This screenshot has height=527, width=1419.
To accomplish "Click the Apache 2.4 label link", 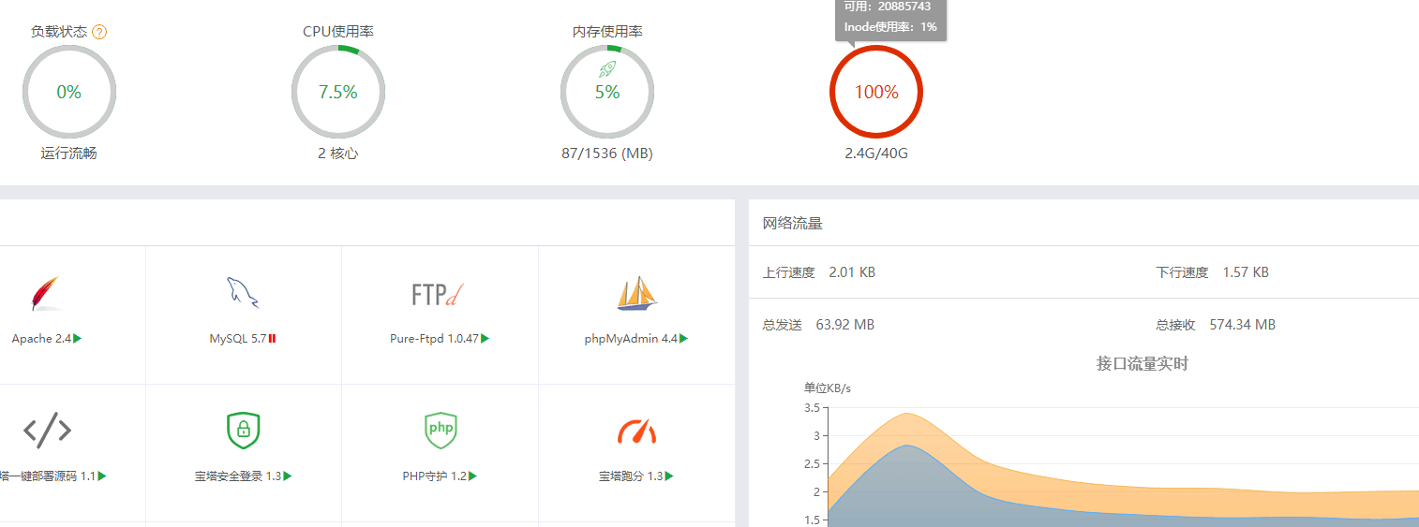I will tap(42, 339).
